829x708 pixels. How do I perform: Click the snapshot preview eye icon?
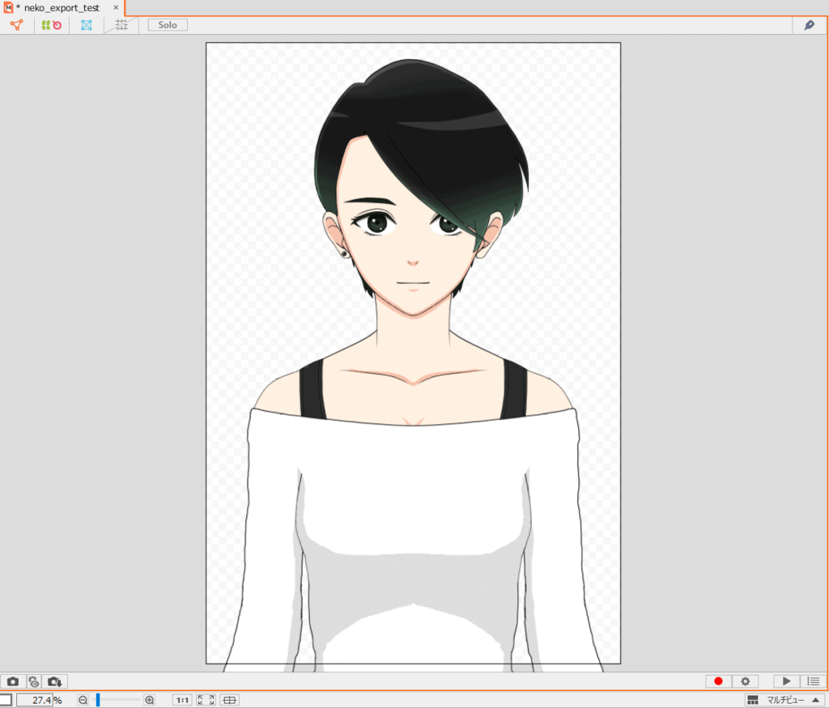pos(34,681)
